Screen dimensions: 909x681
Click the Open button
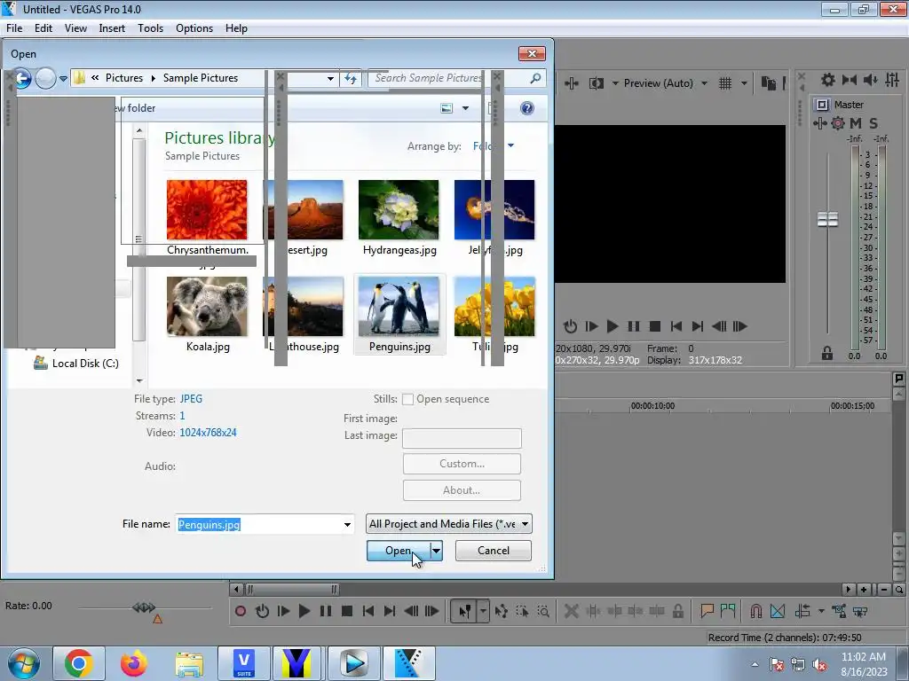pos(399,551)
